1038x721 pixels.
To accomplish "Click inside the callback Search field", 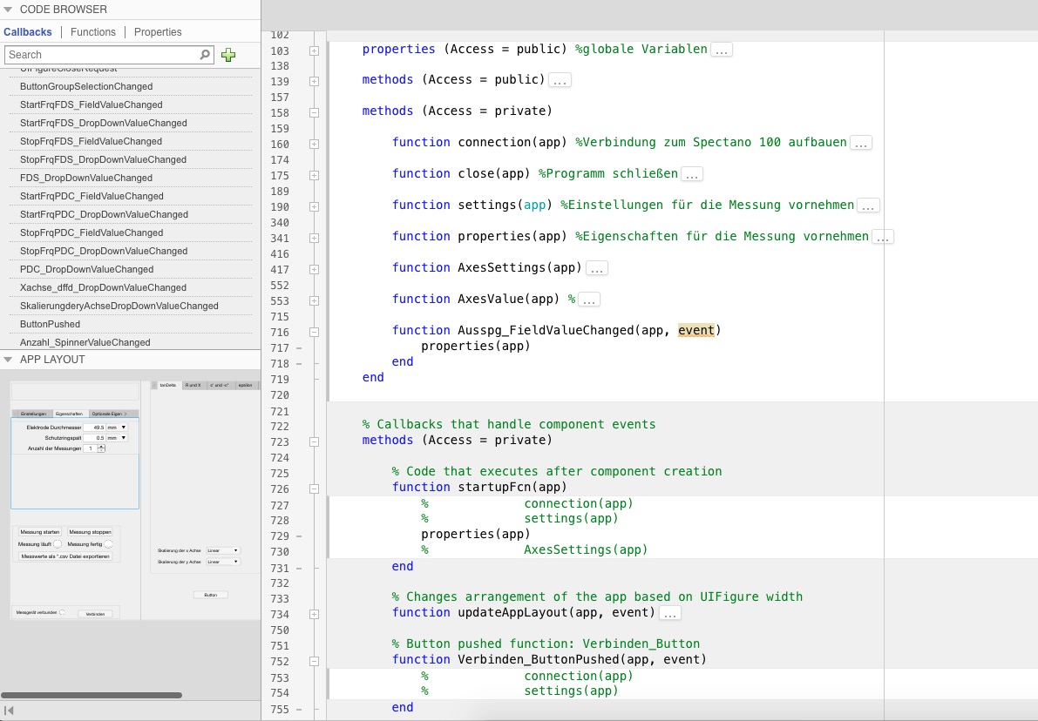I will pyautogui.click(x=100, y=55).
